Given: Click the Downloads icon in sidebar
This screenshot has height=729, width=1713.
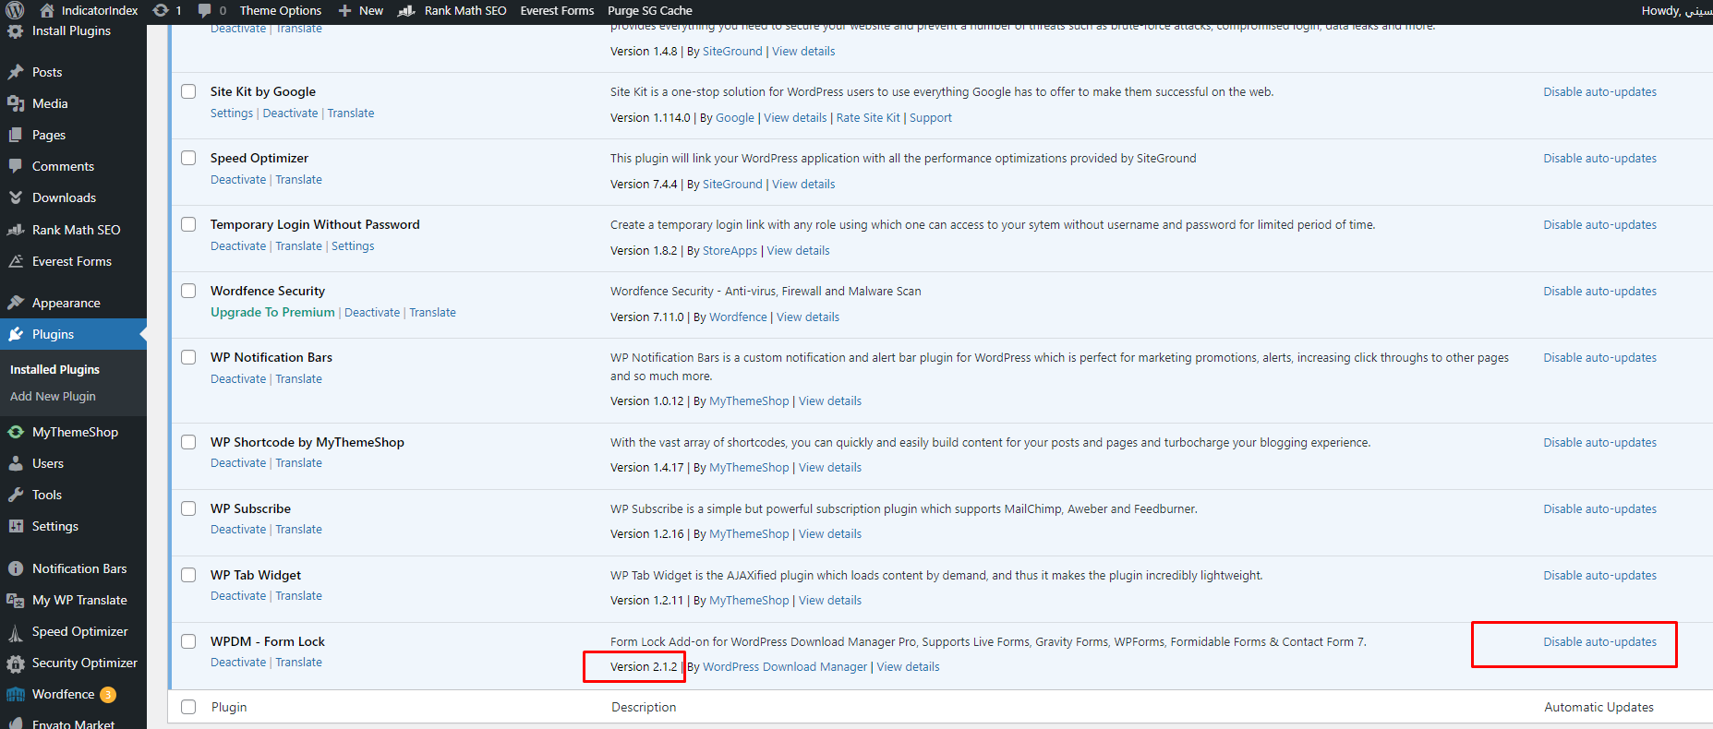Looking at the screenshot, I should click(x=16, y=197).
